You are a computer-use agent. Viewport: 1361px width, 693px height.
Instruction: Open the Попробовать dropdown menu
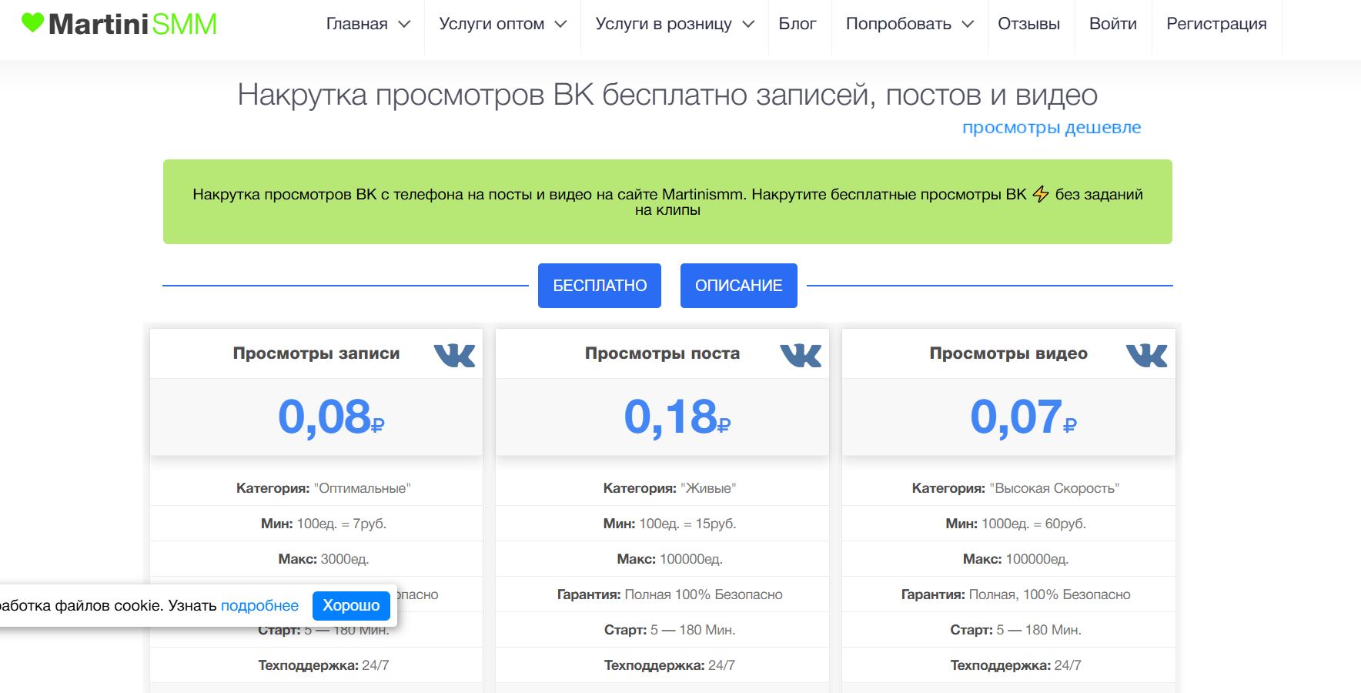tap(902, 24)
